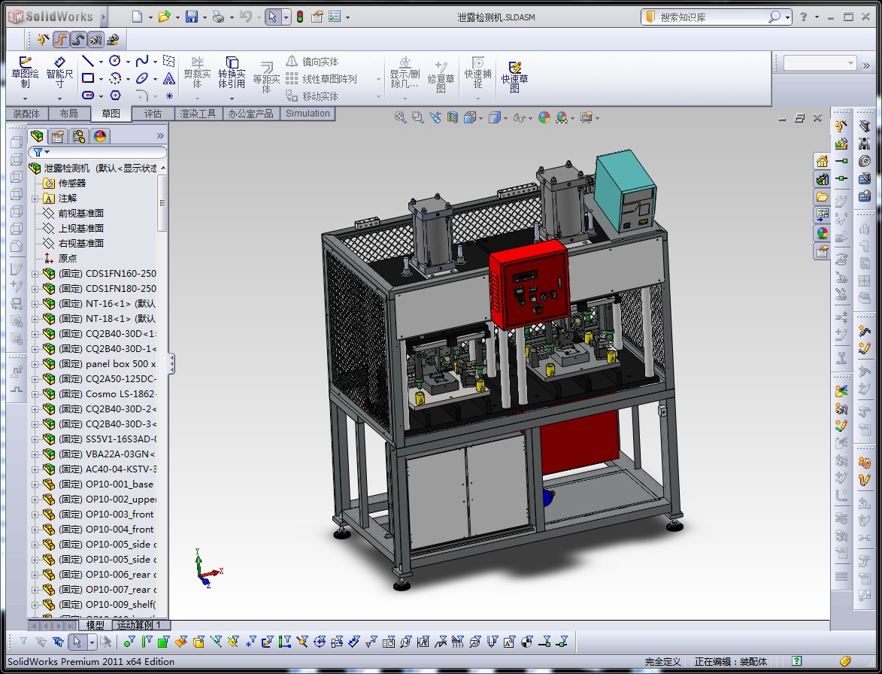Click Trim Entities (剪裁实体) tool
882x674 pixels.
pyautogui.click(x=198, y=73)
